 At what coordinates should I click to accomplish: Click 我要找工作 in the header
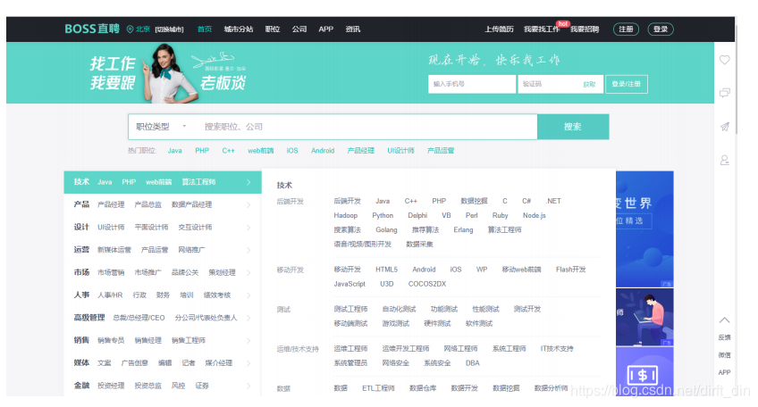point(542,29)
